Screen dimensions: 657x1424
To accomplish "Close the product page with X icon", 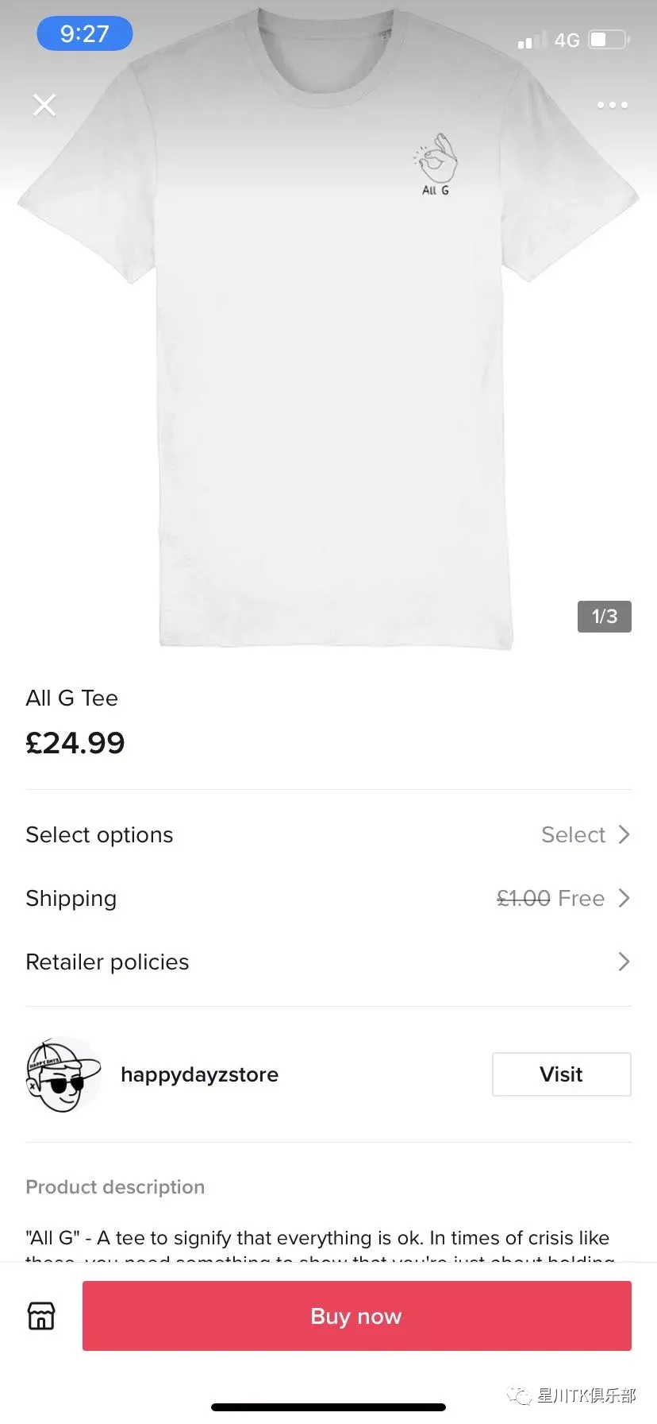I will (44, 105).
